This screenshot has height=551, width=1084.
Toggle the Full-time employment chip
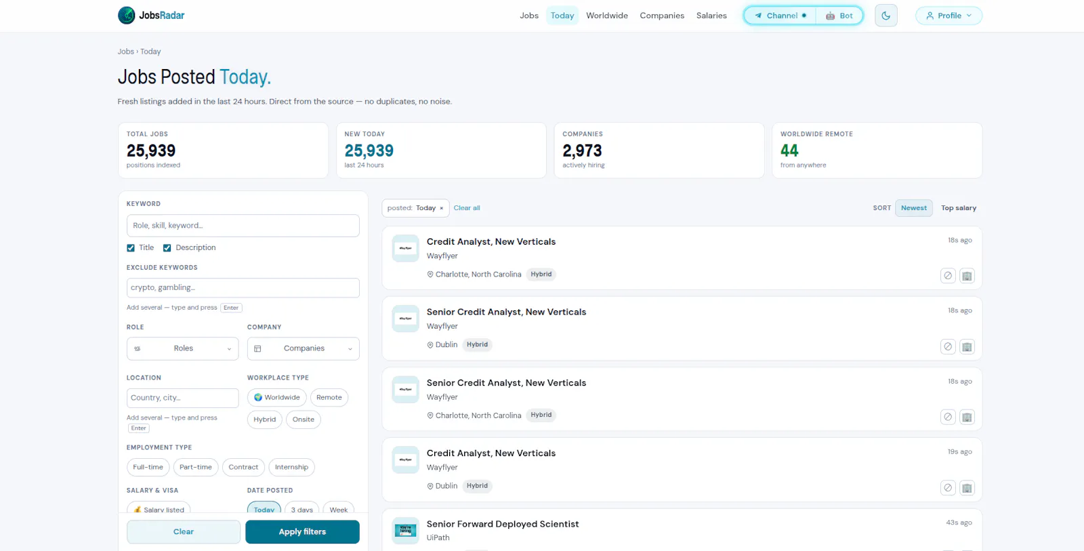[148, 467]
